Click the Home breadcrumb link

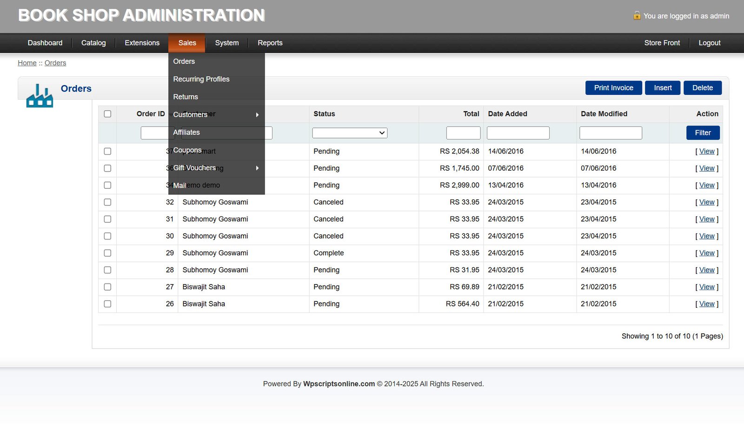[27, 63]
